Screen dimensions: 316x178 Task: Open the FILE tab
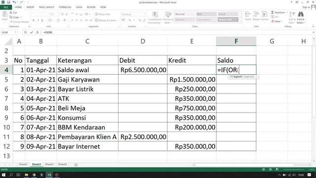pos(6,7)
